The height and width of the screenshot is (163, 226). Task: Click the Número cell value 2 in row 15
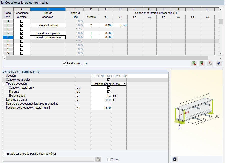point(91,25)
